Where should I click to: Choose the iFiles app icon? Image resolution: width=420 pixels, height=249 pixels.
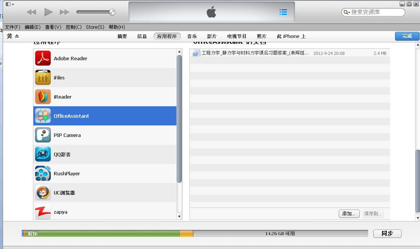point(43,78)
